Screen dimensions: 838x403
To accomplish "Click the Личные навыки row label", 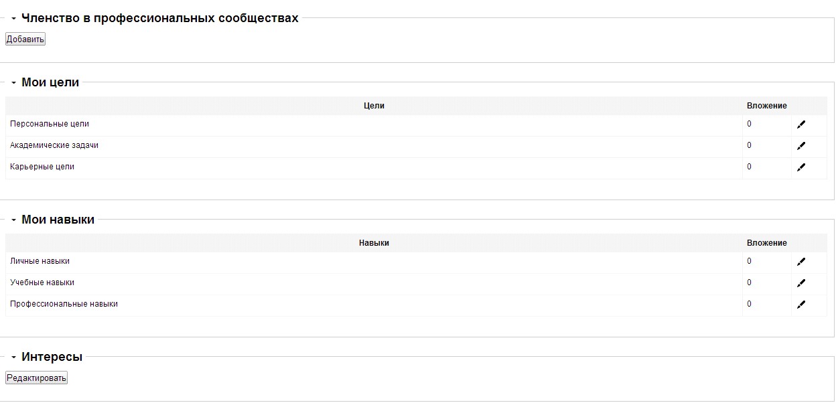I will point(40,261).
